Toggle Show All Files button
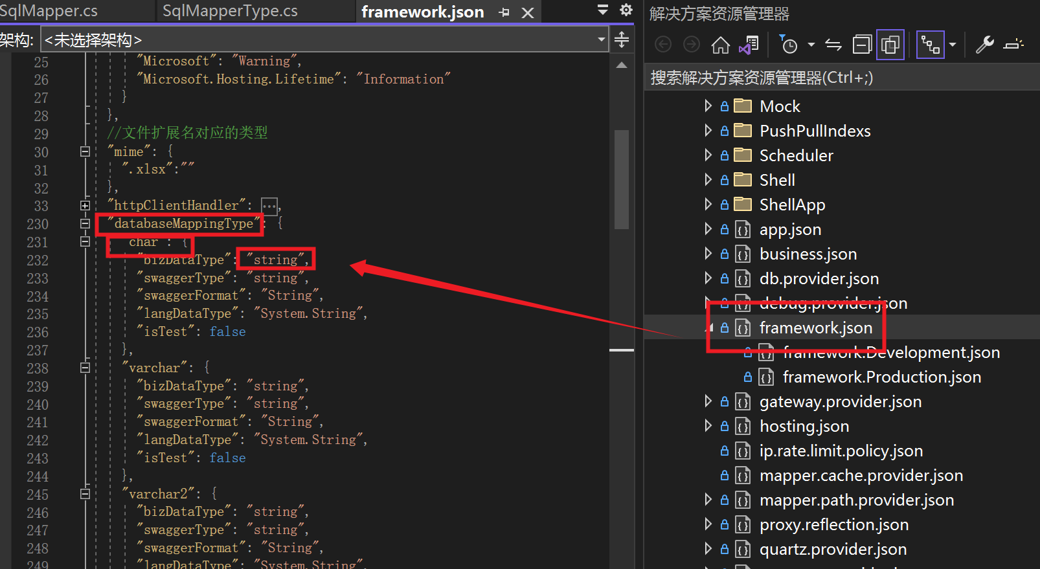 point(890,45)
